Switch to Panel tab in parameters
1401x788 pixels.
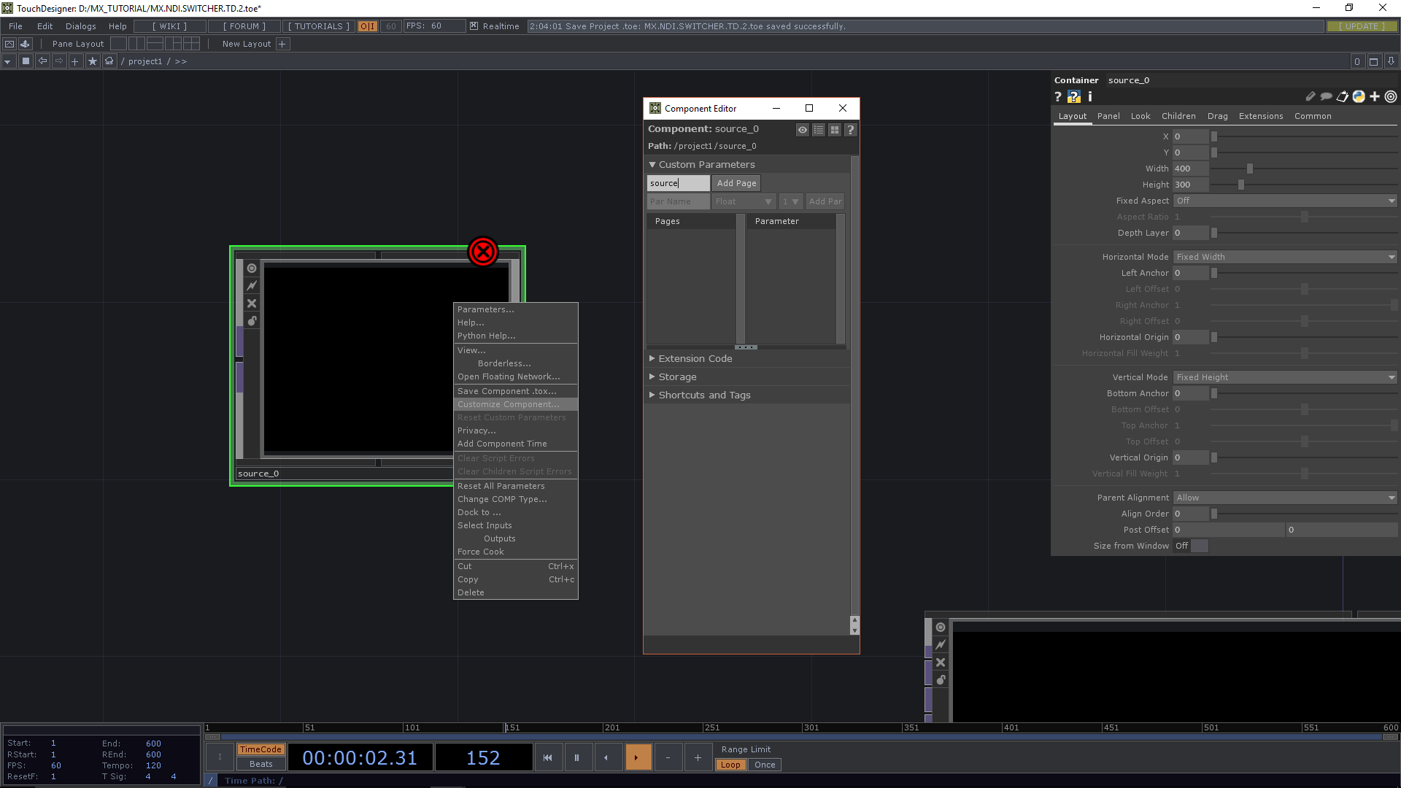tap(1108, 116)
